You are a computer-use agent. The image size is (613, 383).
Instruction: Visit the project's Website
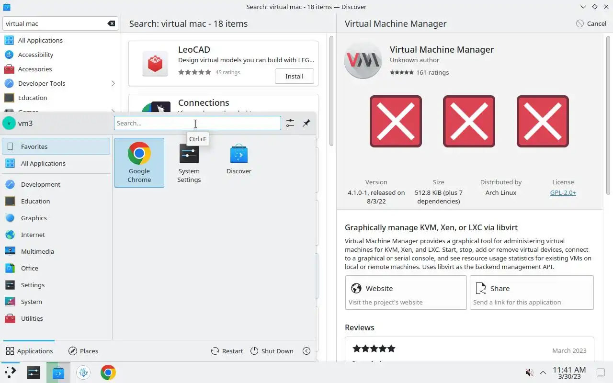[406, 293]
